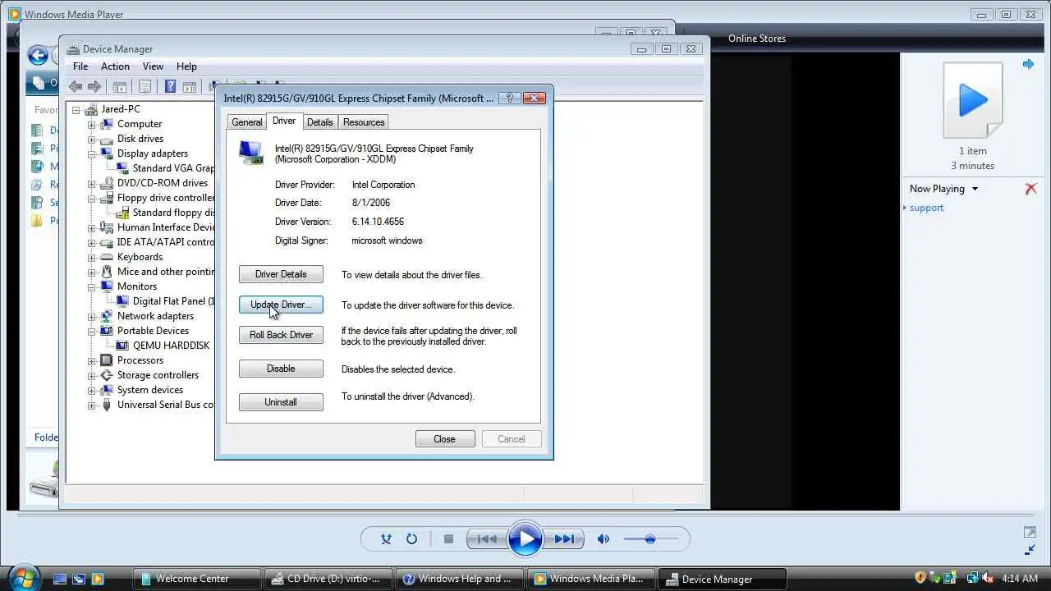The height and width of the screenshot is (591, 1051).
Task: Click the large blue Play button
Action: [x=525, y=539]
